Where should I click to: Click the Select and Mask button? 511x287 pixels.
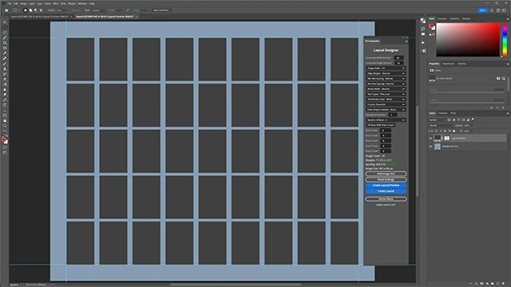161,10
